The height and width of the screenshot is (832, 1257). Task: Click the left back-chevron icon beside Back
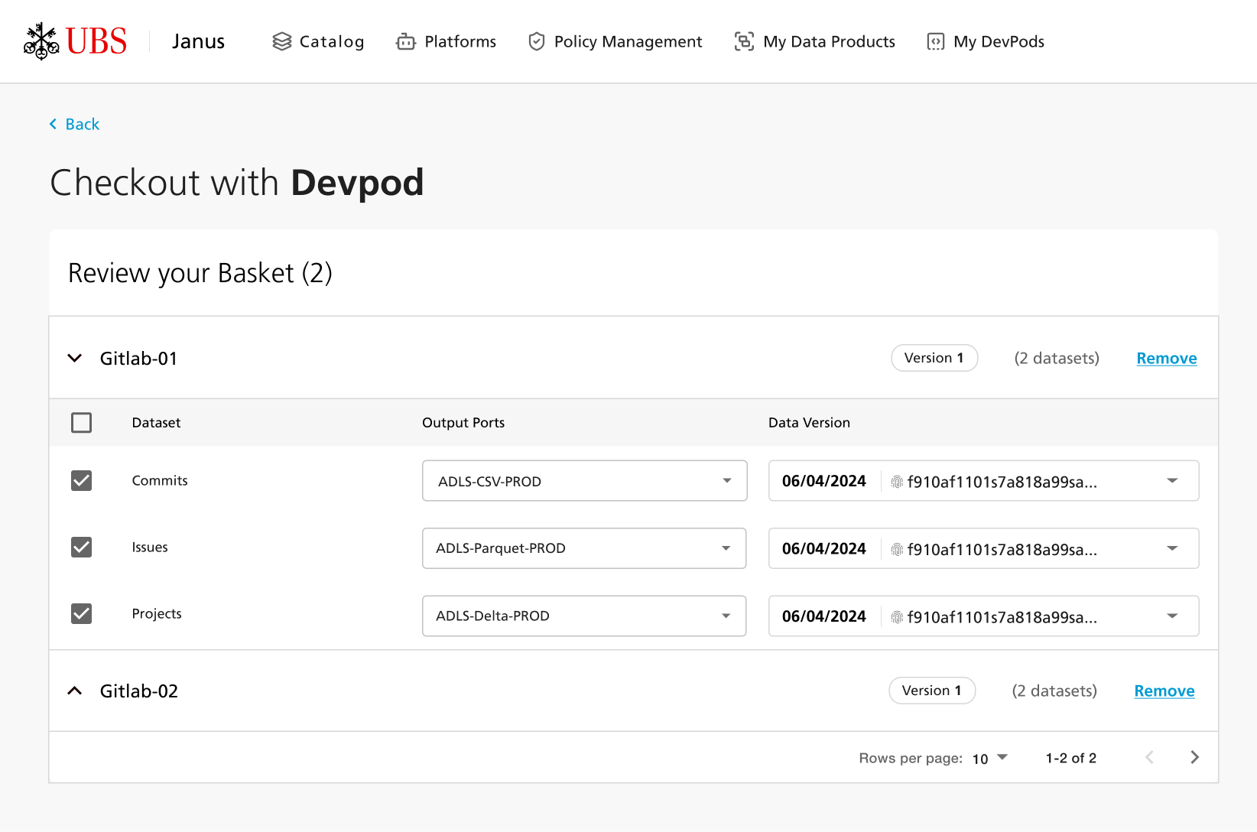(52, 123)
